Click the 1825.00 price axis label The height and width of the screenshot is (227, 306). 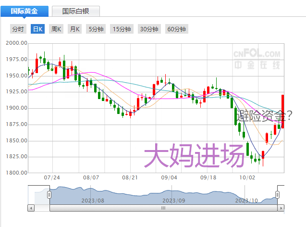point(17,156)
